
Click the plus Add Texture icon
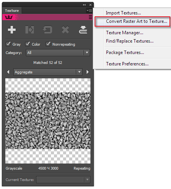click(12, 30)
